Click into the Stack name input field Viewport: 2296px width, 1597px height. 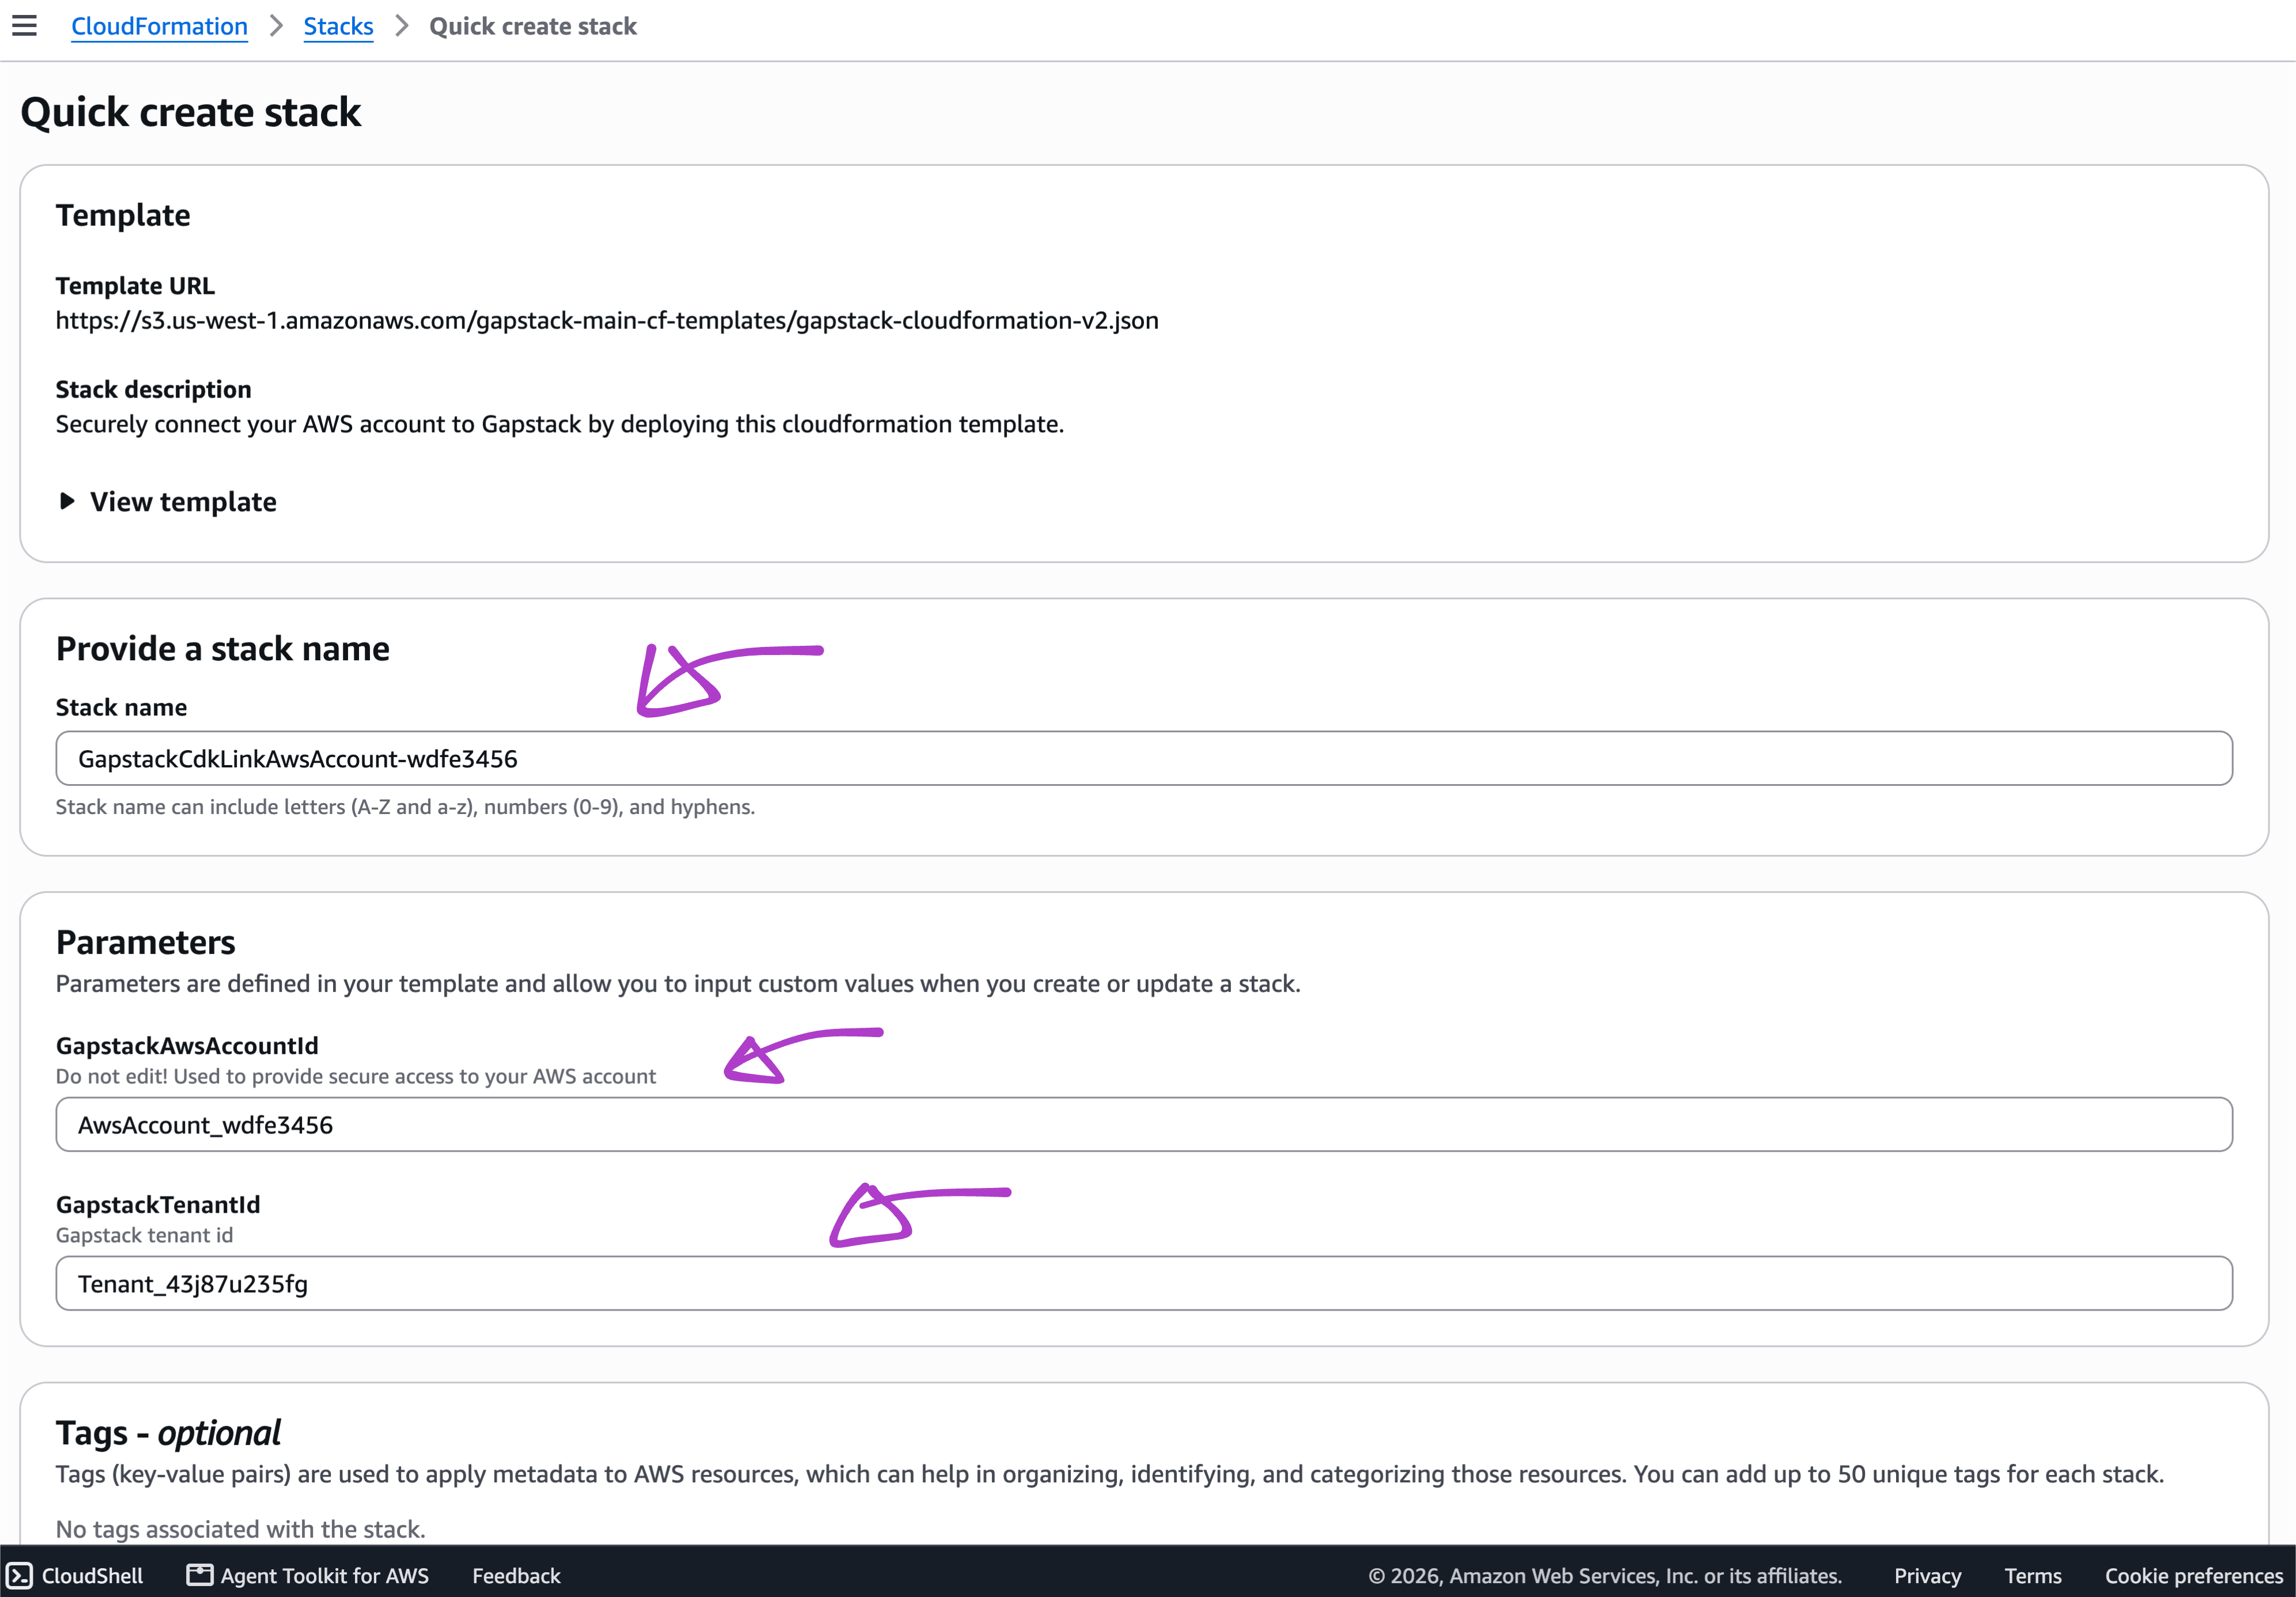[1144, 759]
